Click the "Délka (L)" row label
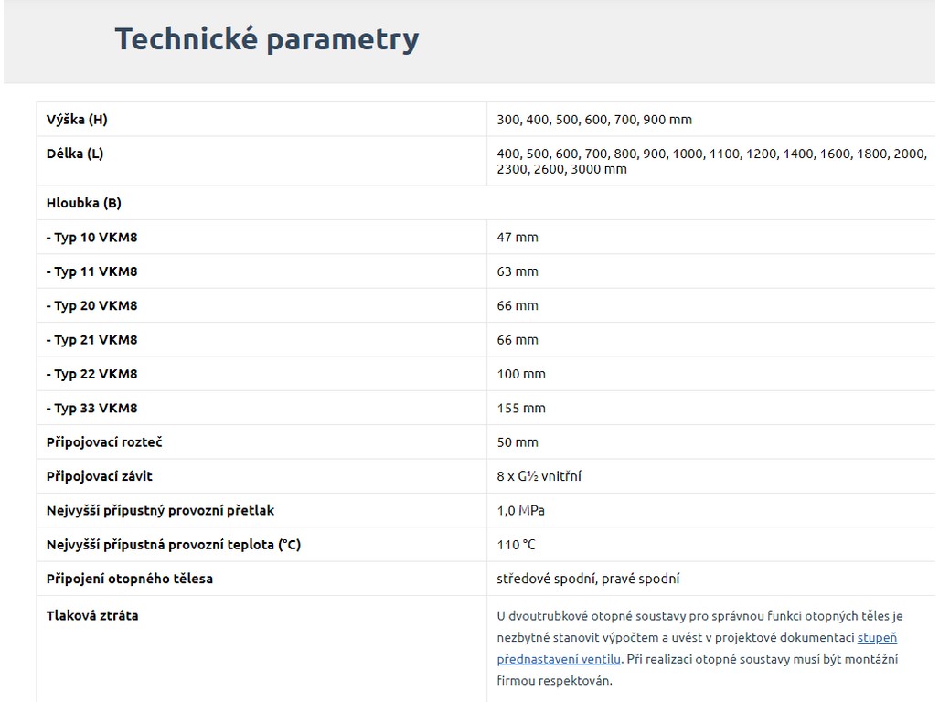The width and height of the screenshot is (939, 702). pyautogui.click(x=75, y=154)
